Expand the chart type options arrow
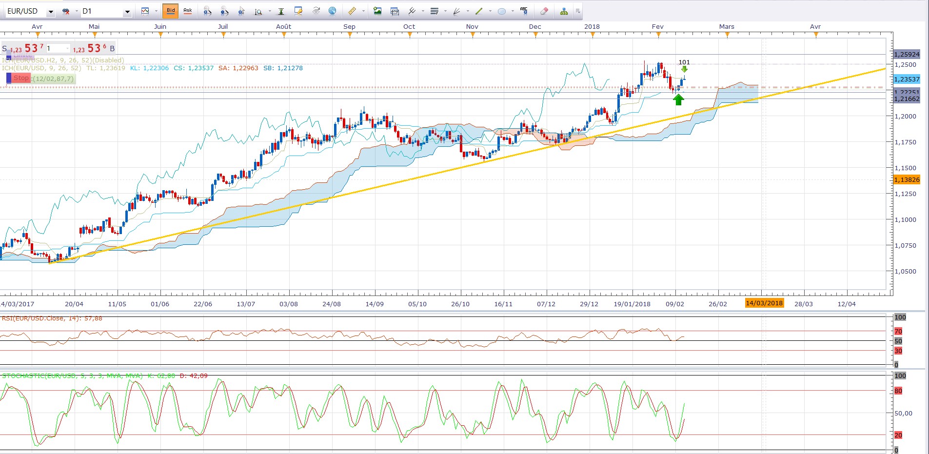Viewport: 929px width, 454px height. pyautogui.click(x=156, y=11)
